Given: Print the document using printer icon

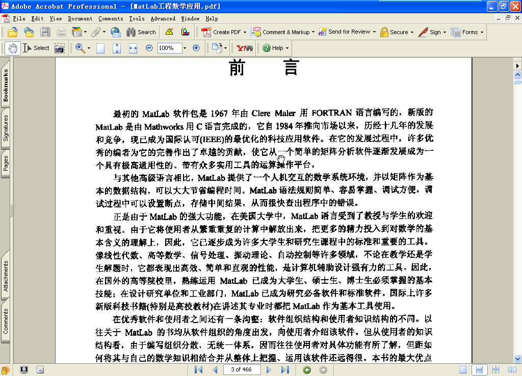Looking at the screenshot, I should click(61, 32).
